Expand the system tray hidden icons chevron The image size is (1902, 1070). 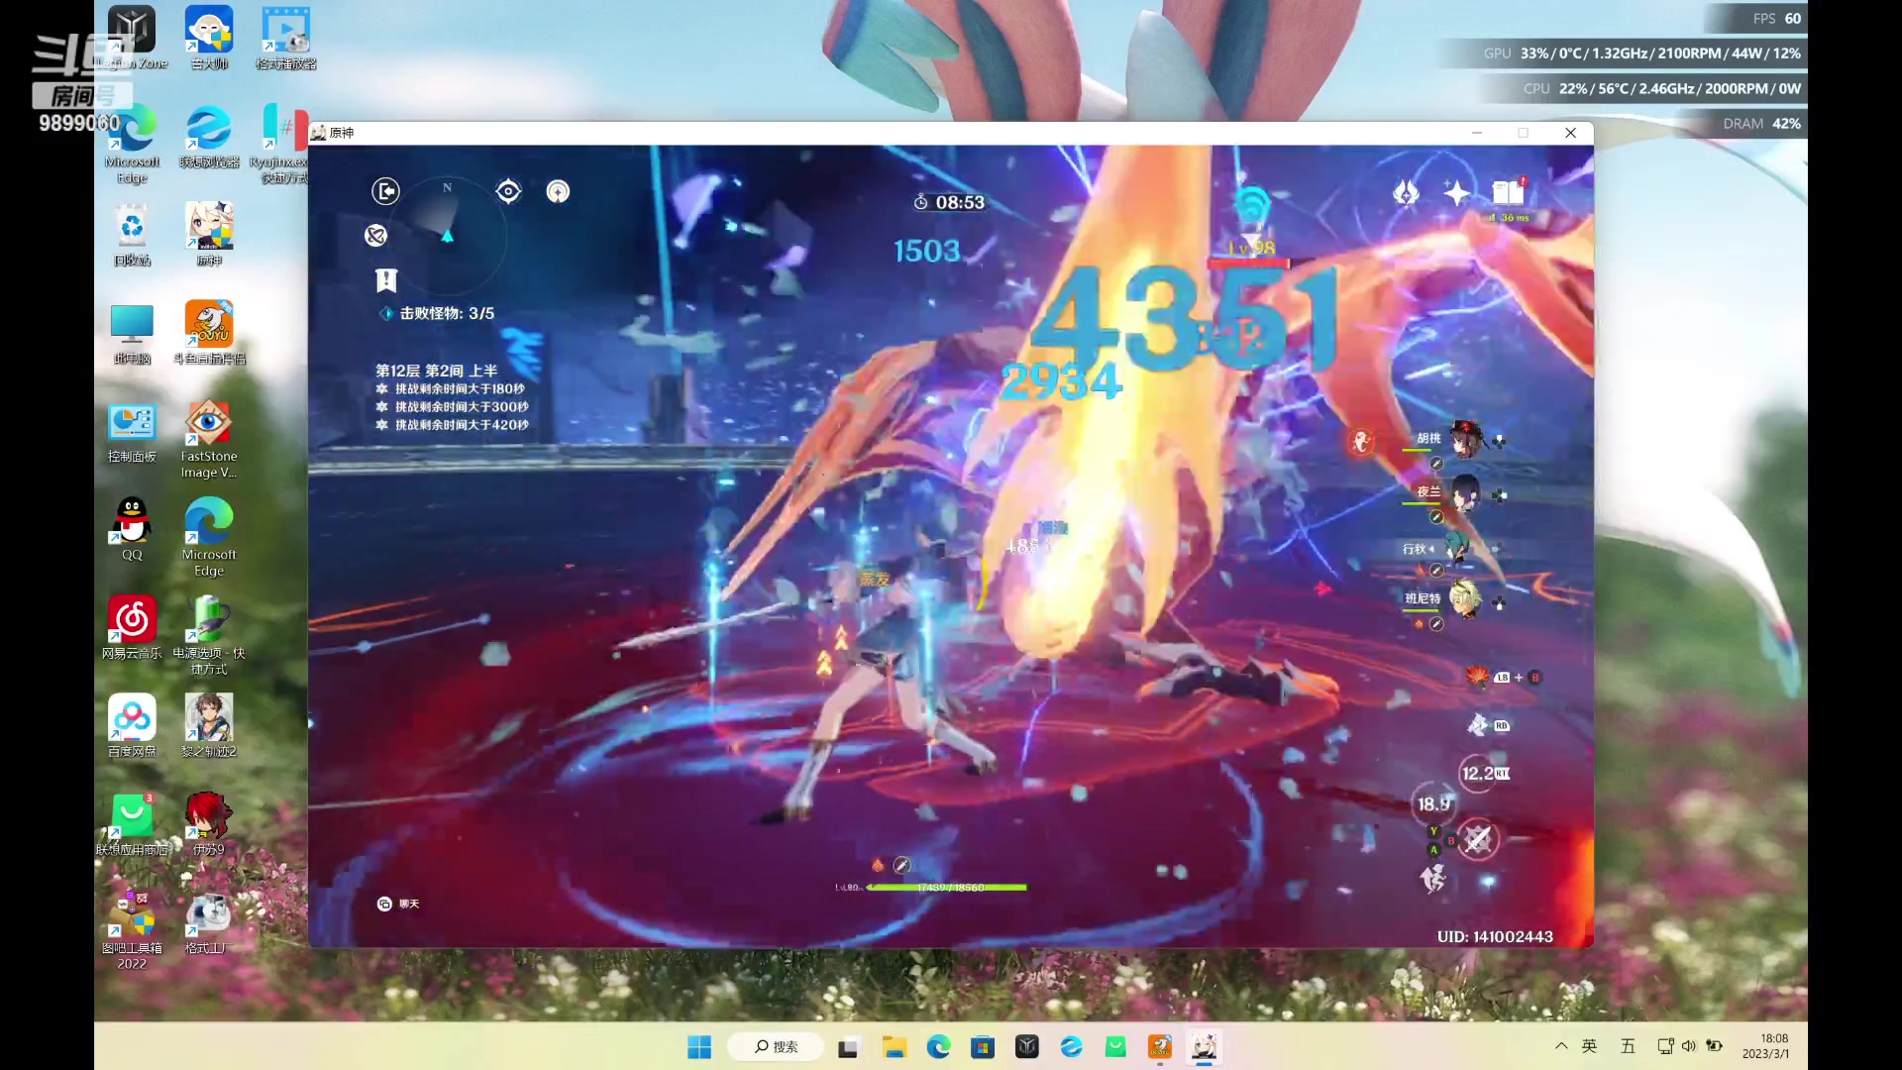1561,1046
